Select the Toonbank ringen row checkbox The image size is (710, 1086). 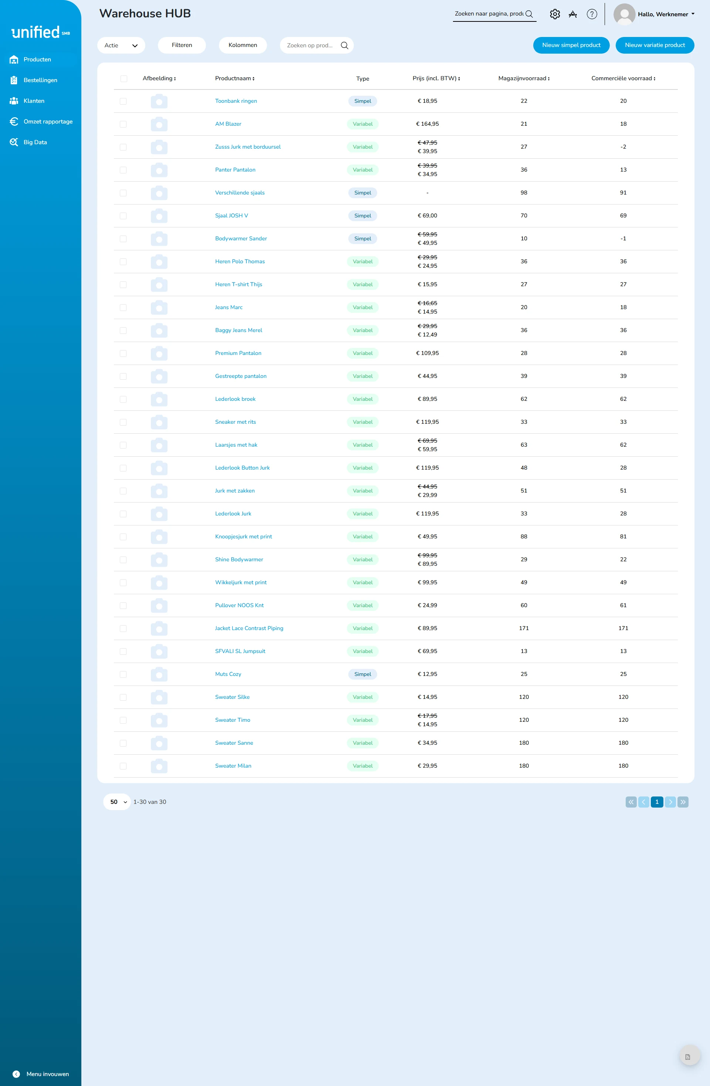(123, 101)
